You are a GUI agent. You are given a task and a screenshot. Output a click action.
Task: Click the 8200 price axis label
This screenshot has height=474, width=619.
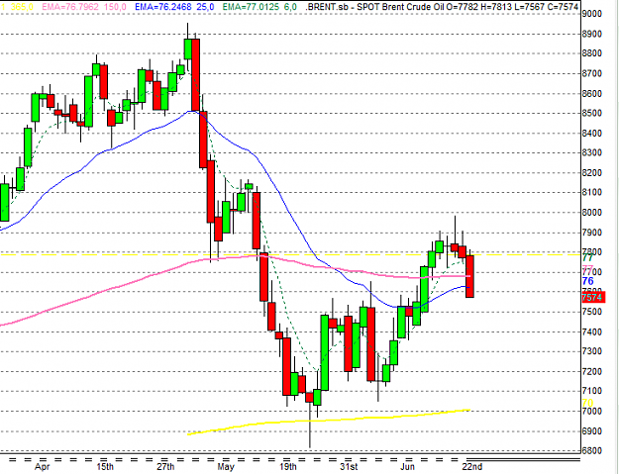click(591, 173)
